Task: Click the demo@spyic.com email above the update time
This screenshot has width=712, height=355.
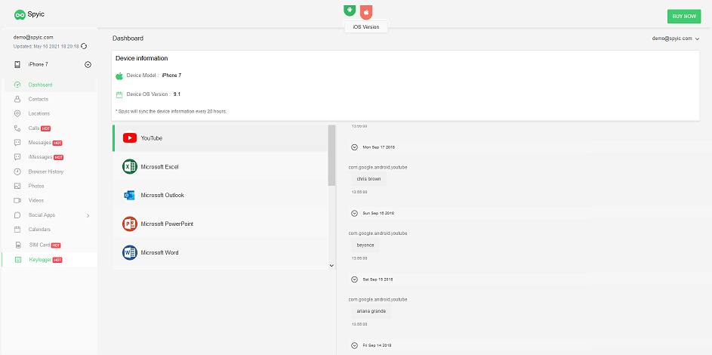Action: 33,38
